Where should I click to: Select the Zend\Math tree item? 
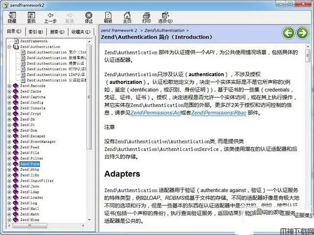[x=30, y=214]
